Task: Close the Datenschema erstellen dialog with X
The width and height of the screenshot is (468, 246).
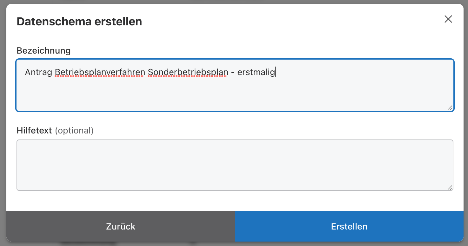Action: (x=448, y=19)
